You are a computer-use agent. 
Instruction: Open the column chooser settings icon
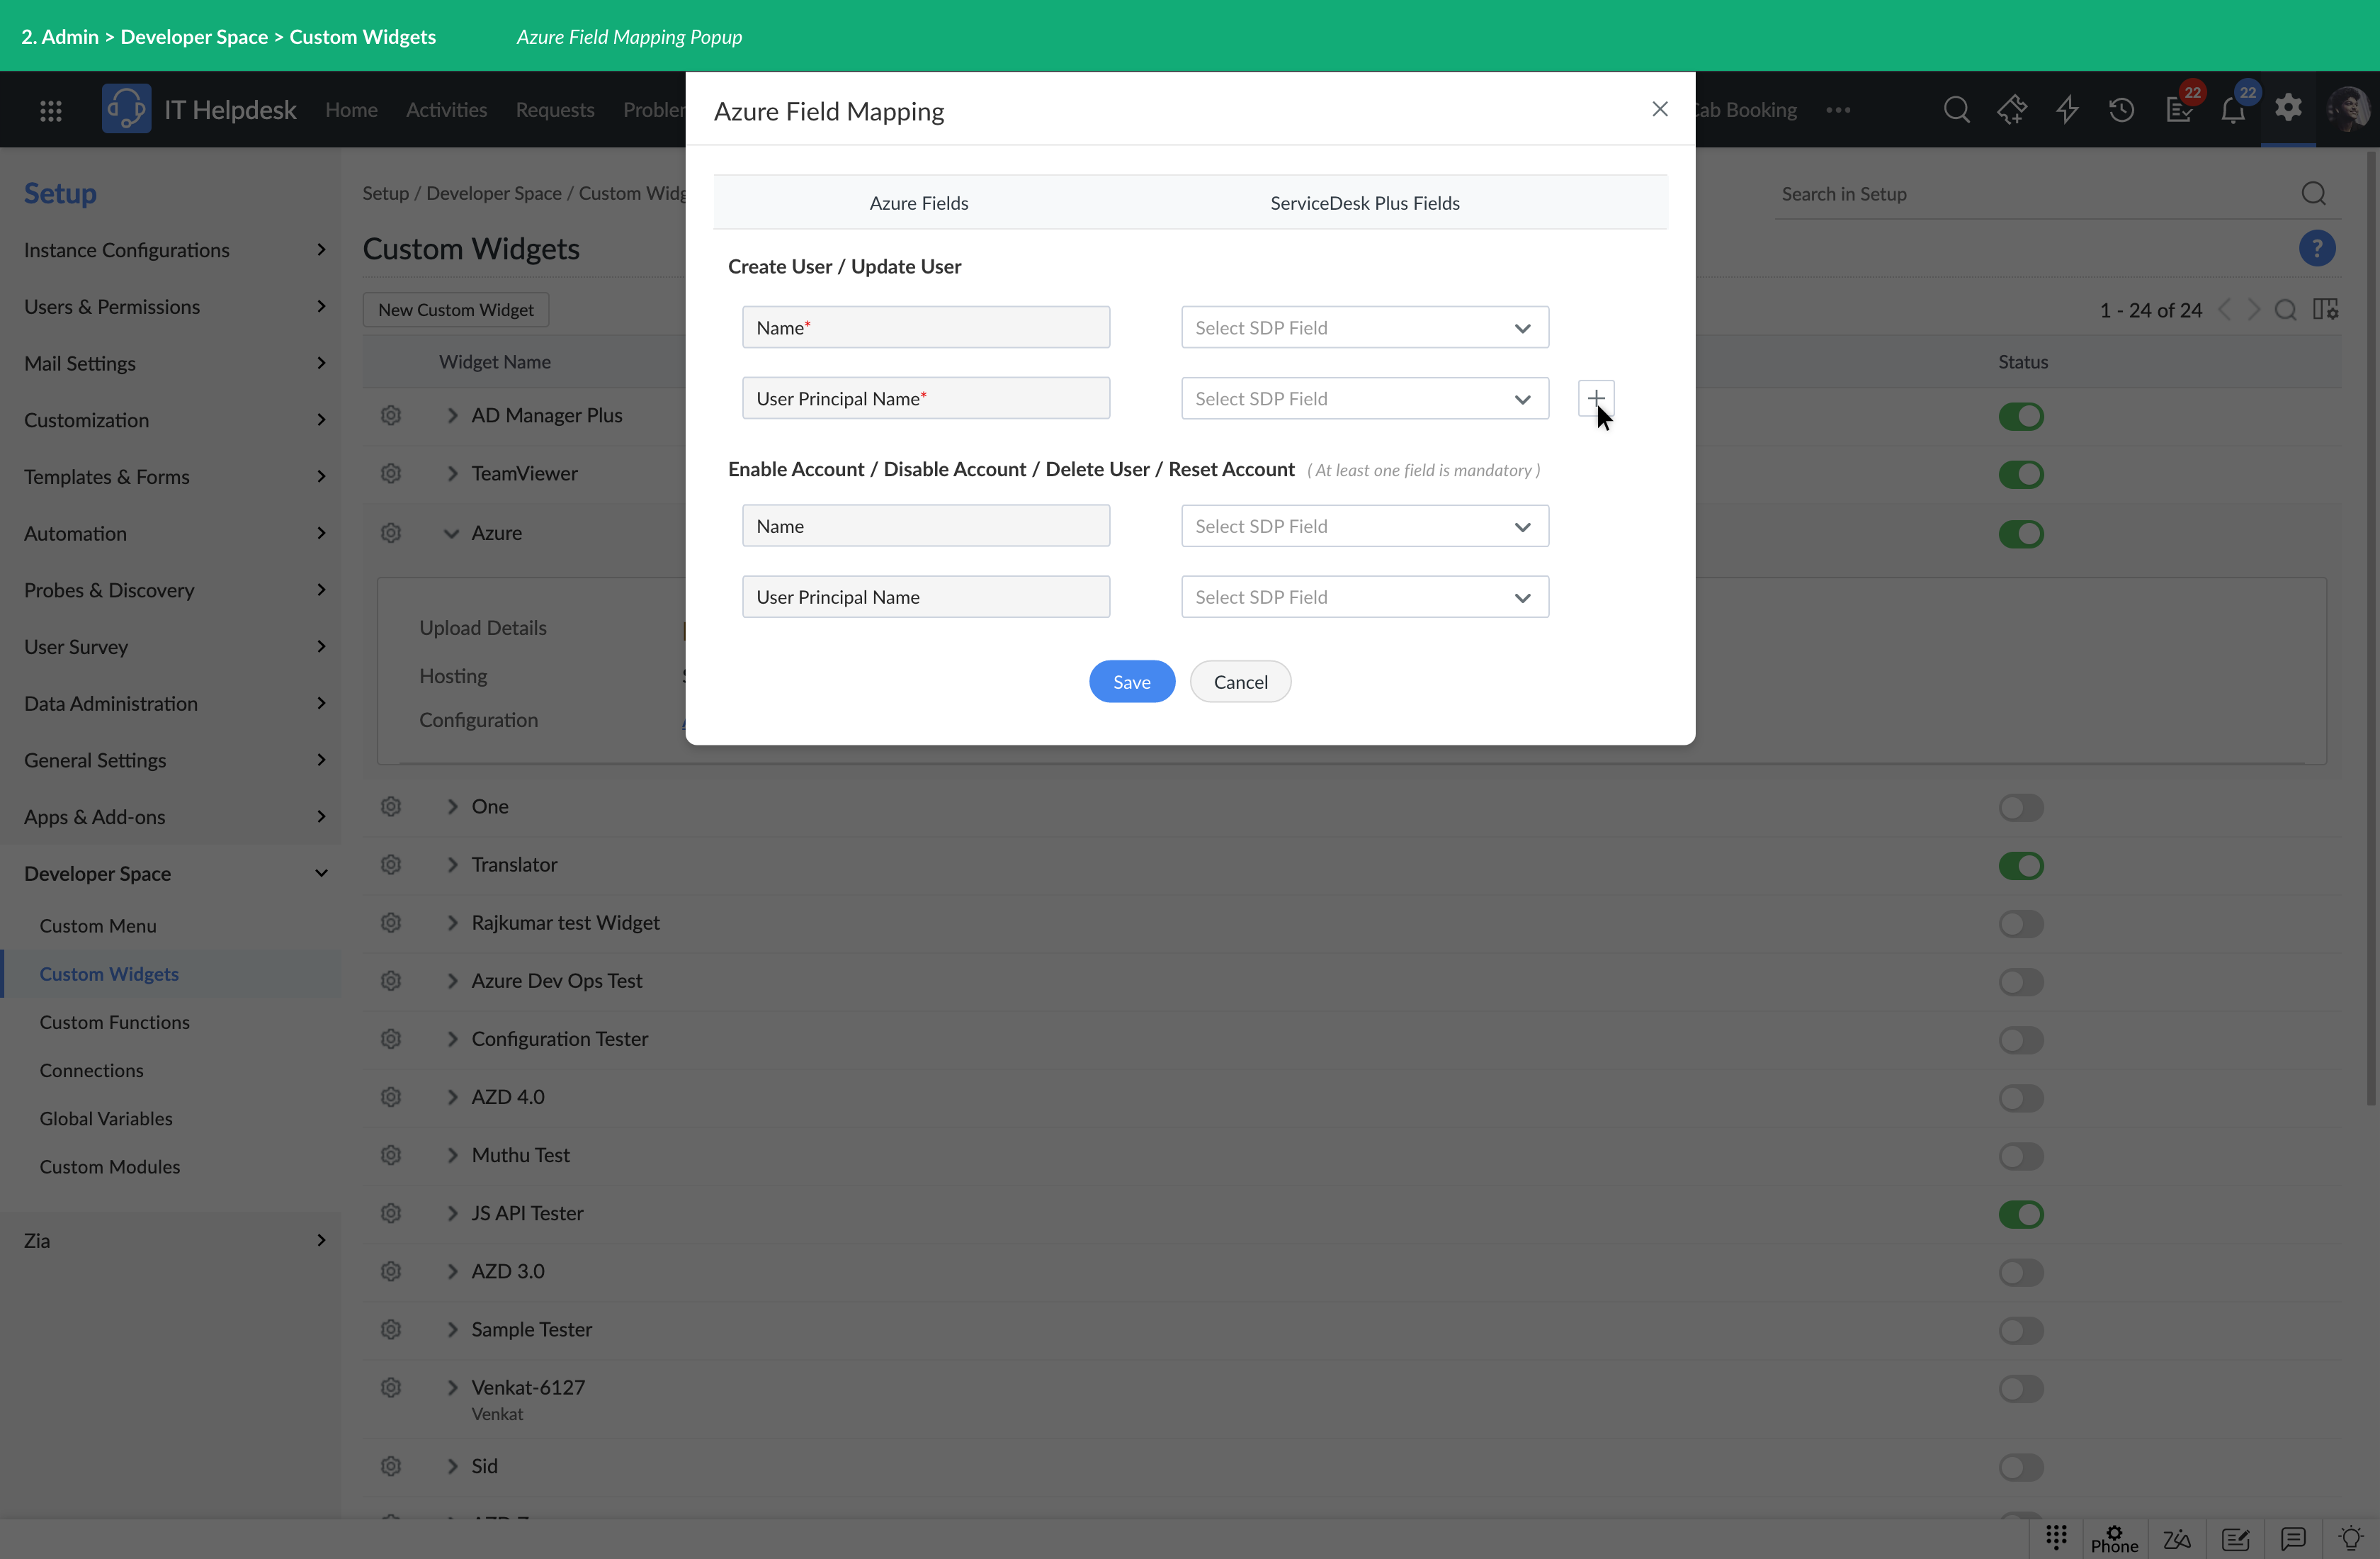(2325, 310)
